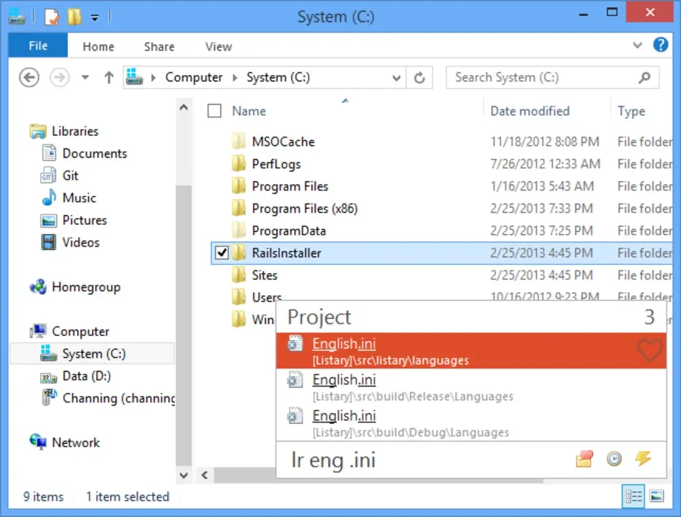This screenshot has height=517, width=681.
Task: Check the RailsInstaller folder checkbox
Action: 221,253
